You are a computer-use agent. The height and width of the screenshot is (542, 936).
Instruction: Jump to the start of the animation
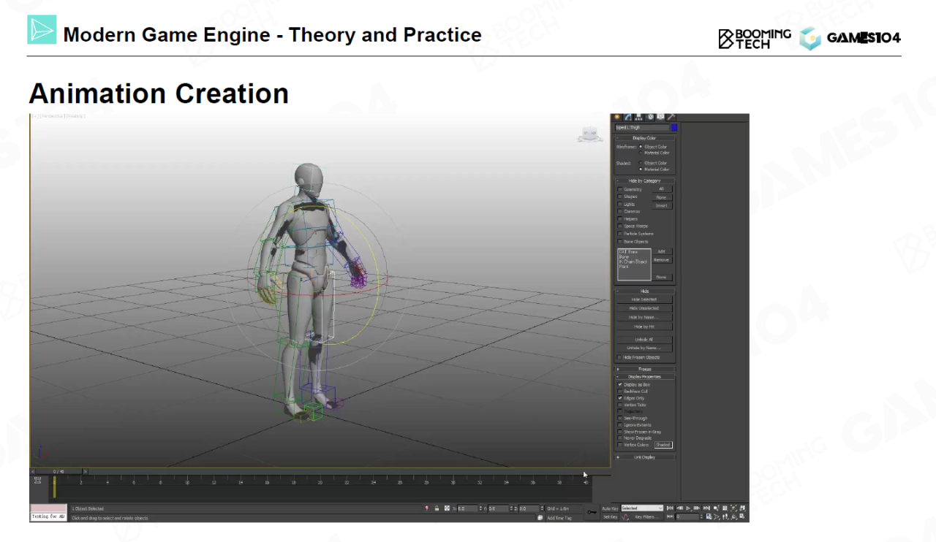coord(670,508)
